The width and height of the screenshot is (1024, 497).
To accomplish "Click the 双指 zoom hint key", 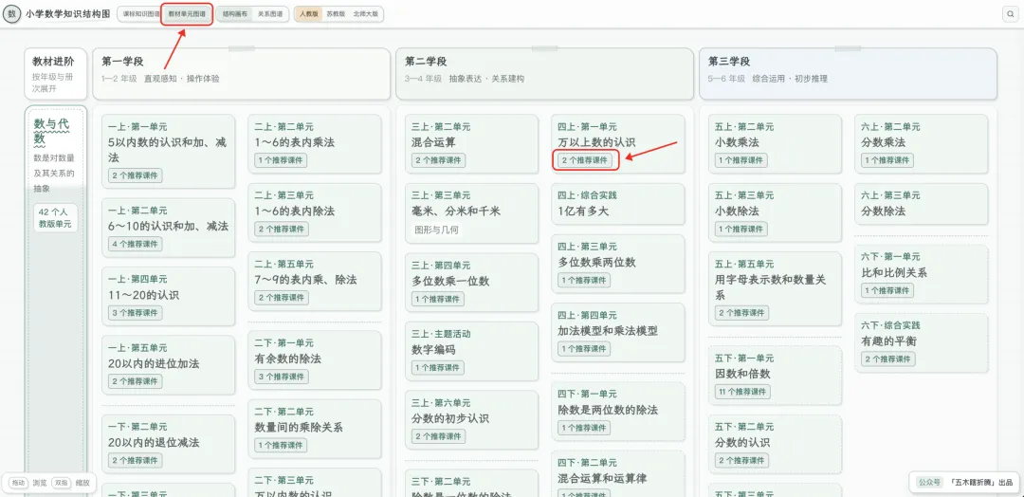I will click(x=62, y=484).
